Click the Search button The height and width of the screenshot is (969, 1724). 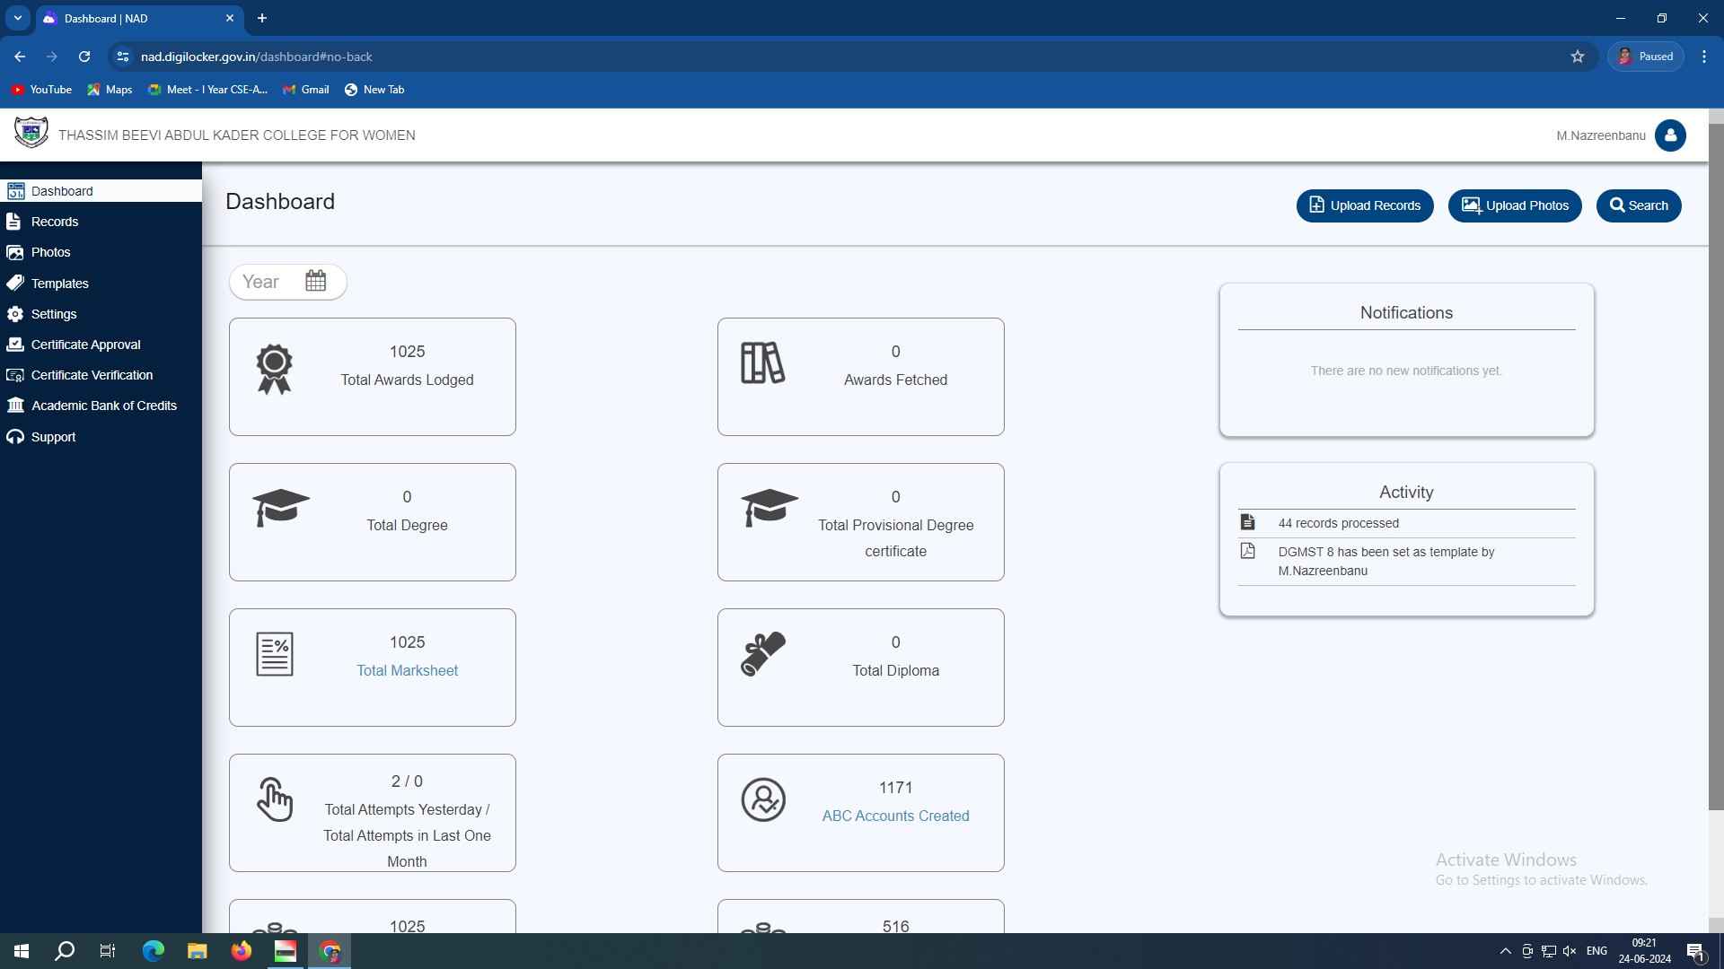[1638, 205]
